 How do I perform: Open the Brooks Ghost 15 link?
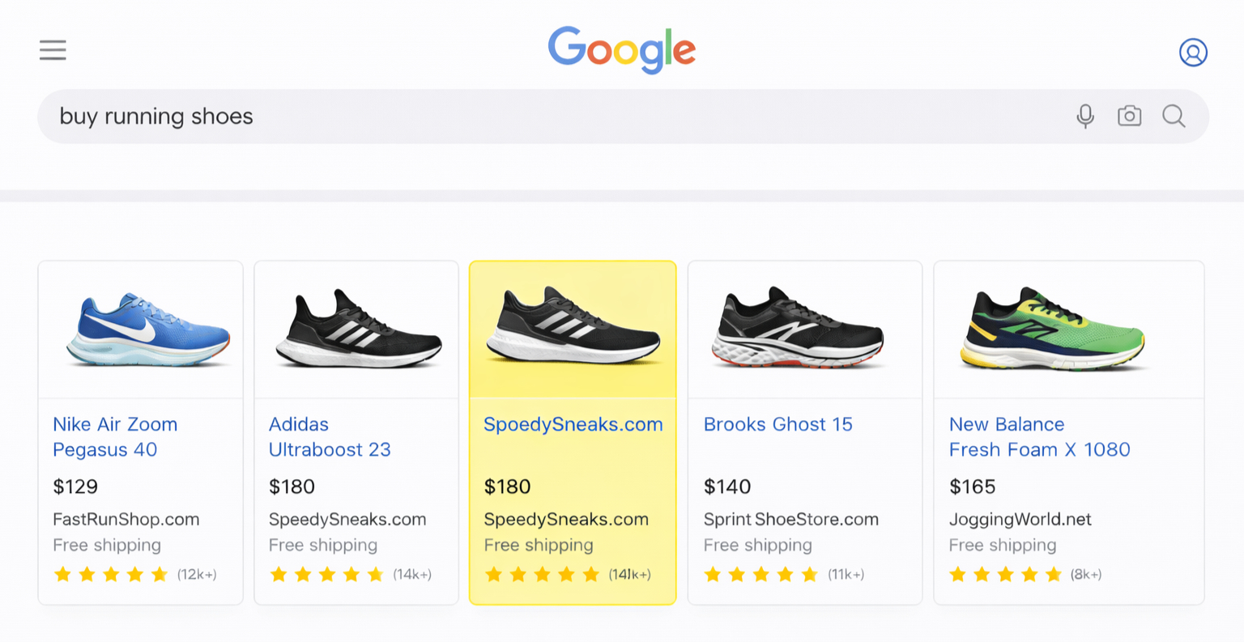777,424
